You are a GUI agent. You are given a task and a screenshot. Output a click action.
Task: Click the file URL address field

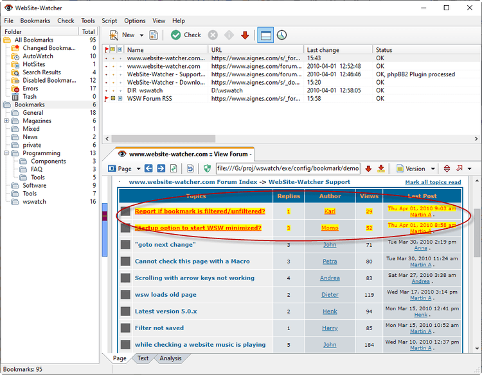click(x=287, y=169)
